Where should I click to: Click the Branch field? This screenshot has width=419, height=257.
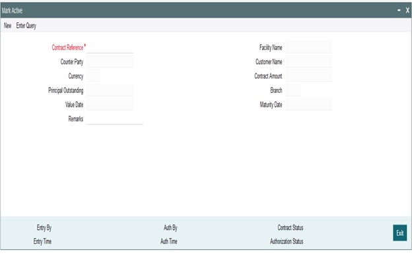[293, 90]
